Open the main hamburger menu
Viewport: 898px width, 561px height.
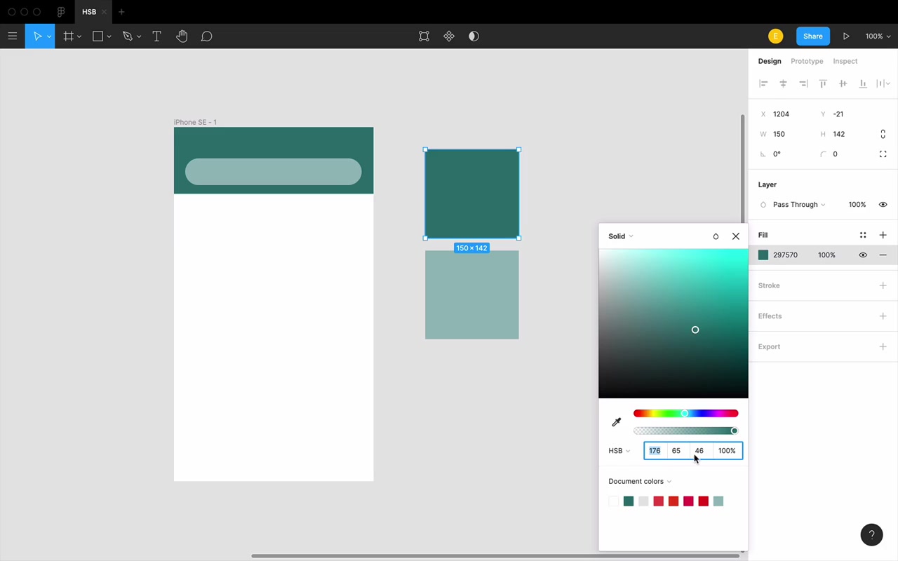click(13, 36)
